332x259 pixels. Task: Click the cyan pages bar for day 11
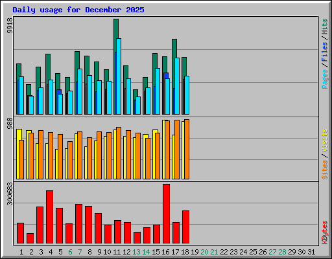119,76
